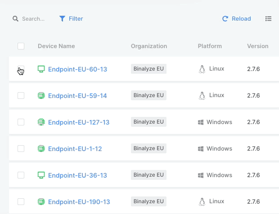Select the checkbox for Endpoint-EU-1-12
Viewport: 279px width, 214px height.
tap(21, 149)
